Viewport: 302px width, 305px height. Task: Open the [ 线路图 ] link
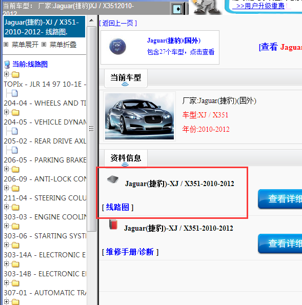coord(117,208)
